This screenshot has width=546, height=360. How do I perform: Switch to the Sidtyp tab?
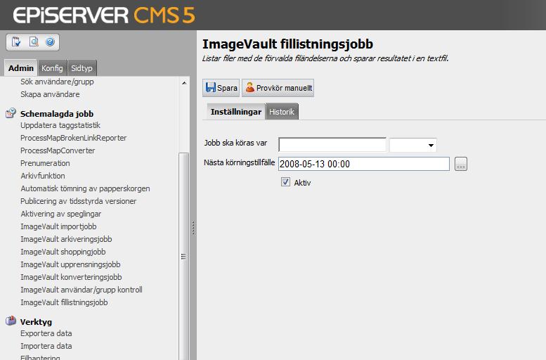pos(82,68)
